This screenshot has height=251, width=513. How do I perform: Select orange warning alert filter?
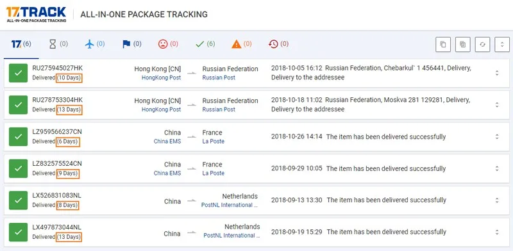coord(242,44)
